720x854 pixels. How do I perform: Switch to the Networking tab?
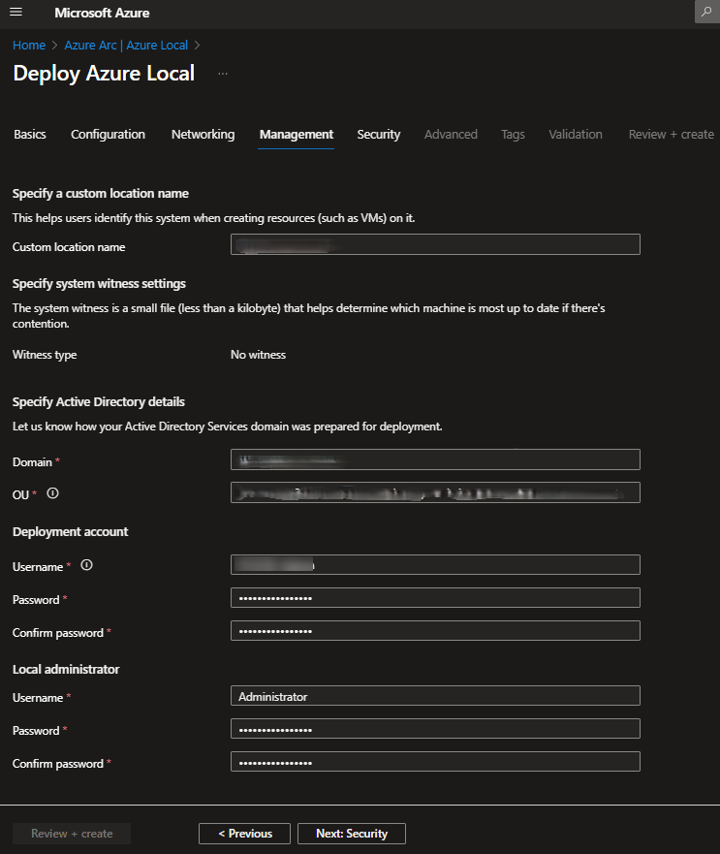[203, 135]
